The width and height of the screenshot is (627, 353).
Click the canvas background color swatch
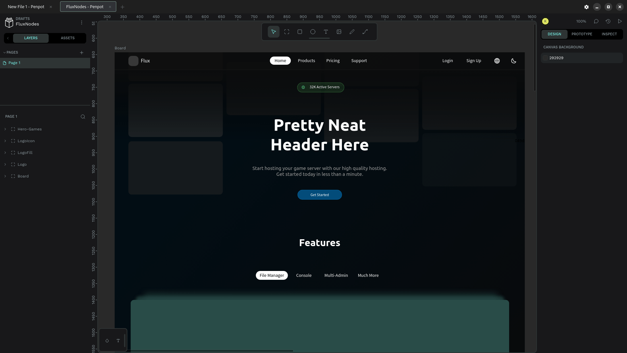[545, 58]
